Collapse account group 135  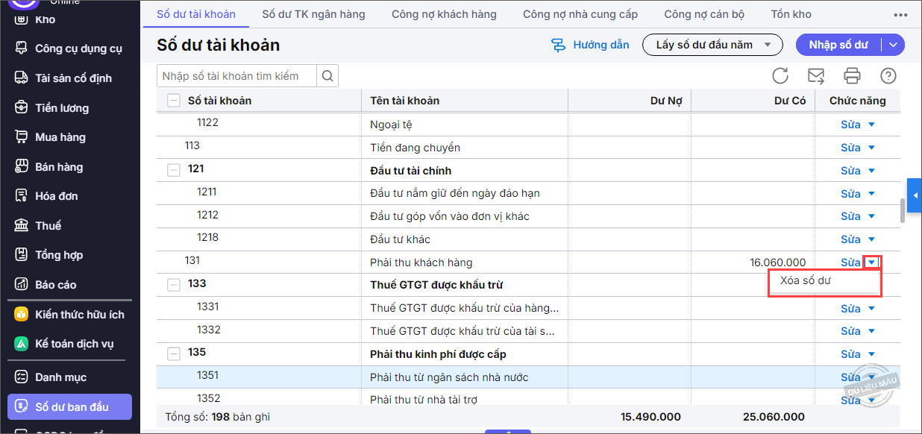tap(174, 353)
